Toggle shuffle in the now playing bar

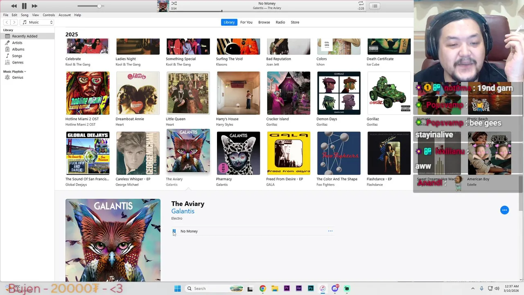pos(174,3)
